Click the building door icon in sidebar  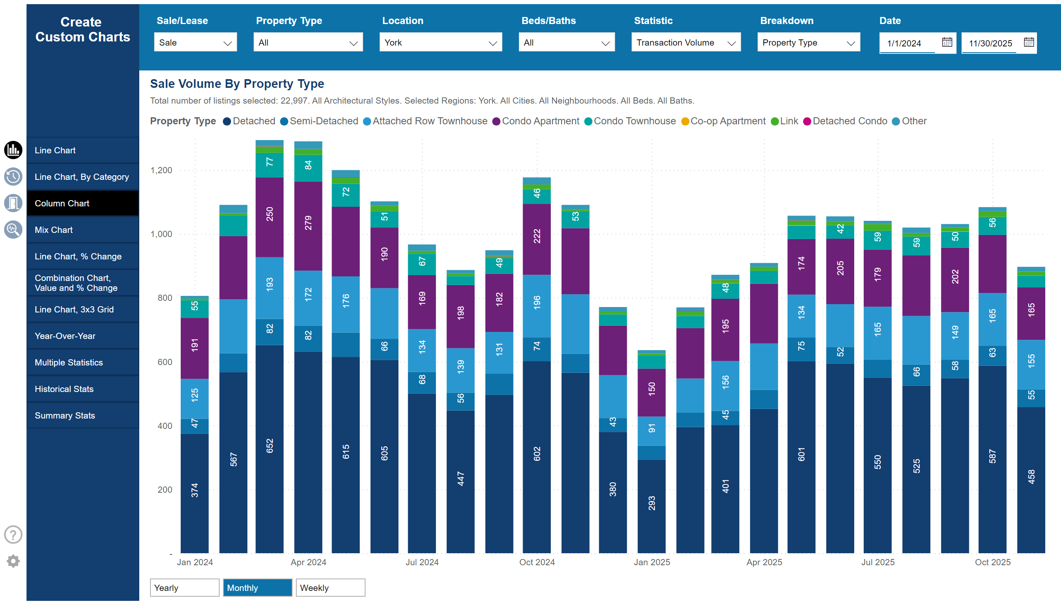click(x=13, y=203)
